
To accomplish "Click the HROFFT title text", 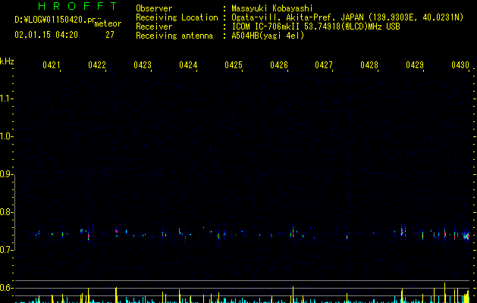I will click(77, 6).
